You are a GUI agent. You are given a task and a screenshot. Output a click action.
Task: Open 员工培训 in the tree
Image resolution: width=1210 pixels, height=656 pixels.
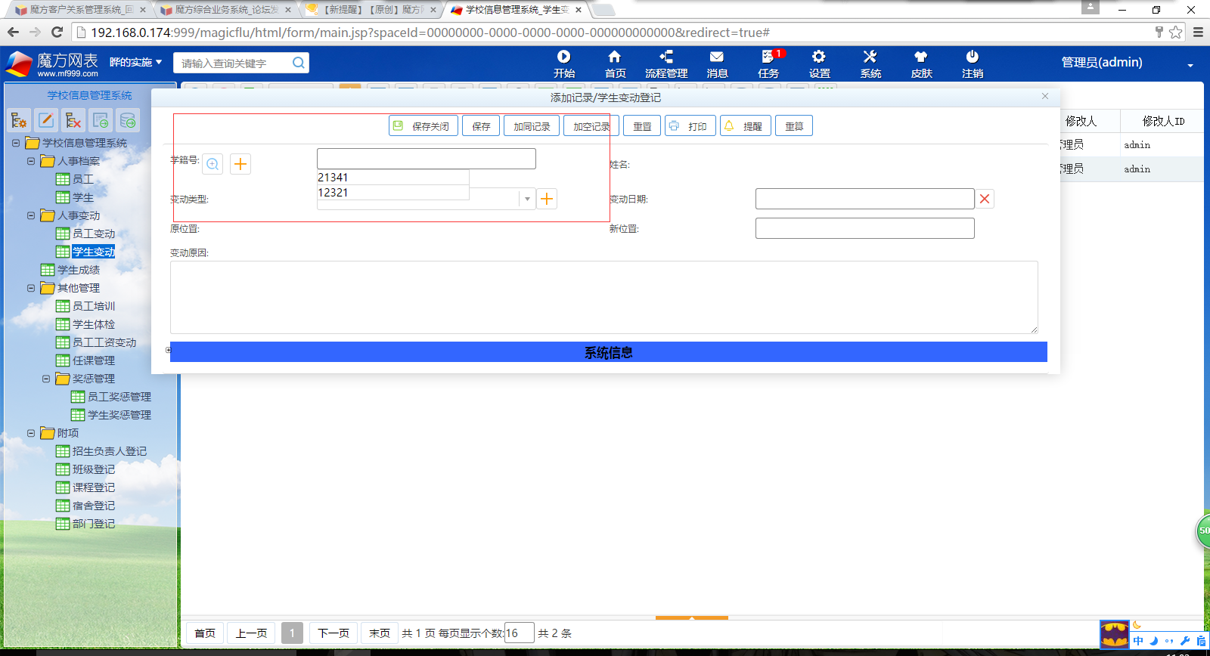(94, 306)
